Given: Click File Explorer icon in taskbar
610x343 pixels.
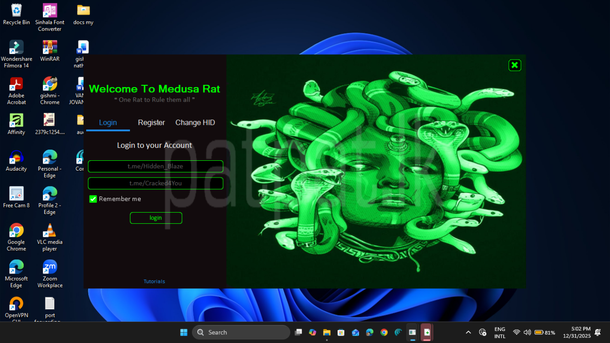Looking at the screenshot, I should (326, 332).
